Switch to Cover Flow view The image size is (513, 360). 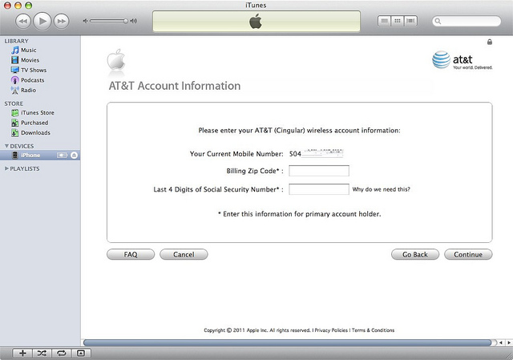(410, 21)
